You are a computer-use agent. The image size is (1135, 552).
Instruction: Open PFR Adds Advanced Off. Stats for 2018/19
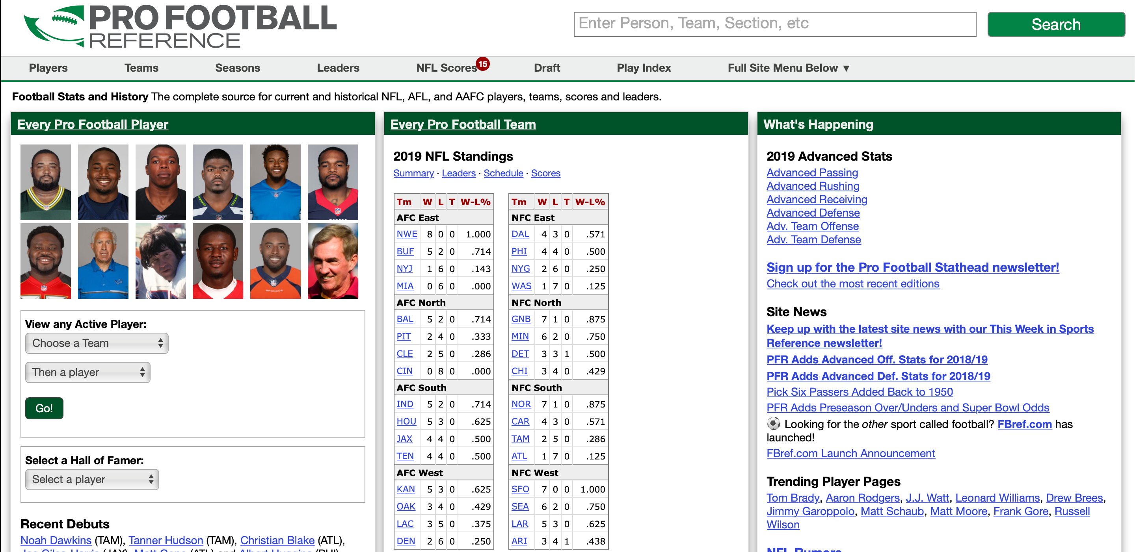[877, 359]
